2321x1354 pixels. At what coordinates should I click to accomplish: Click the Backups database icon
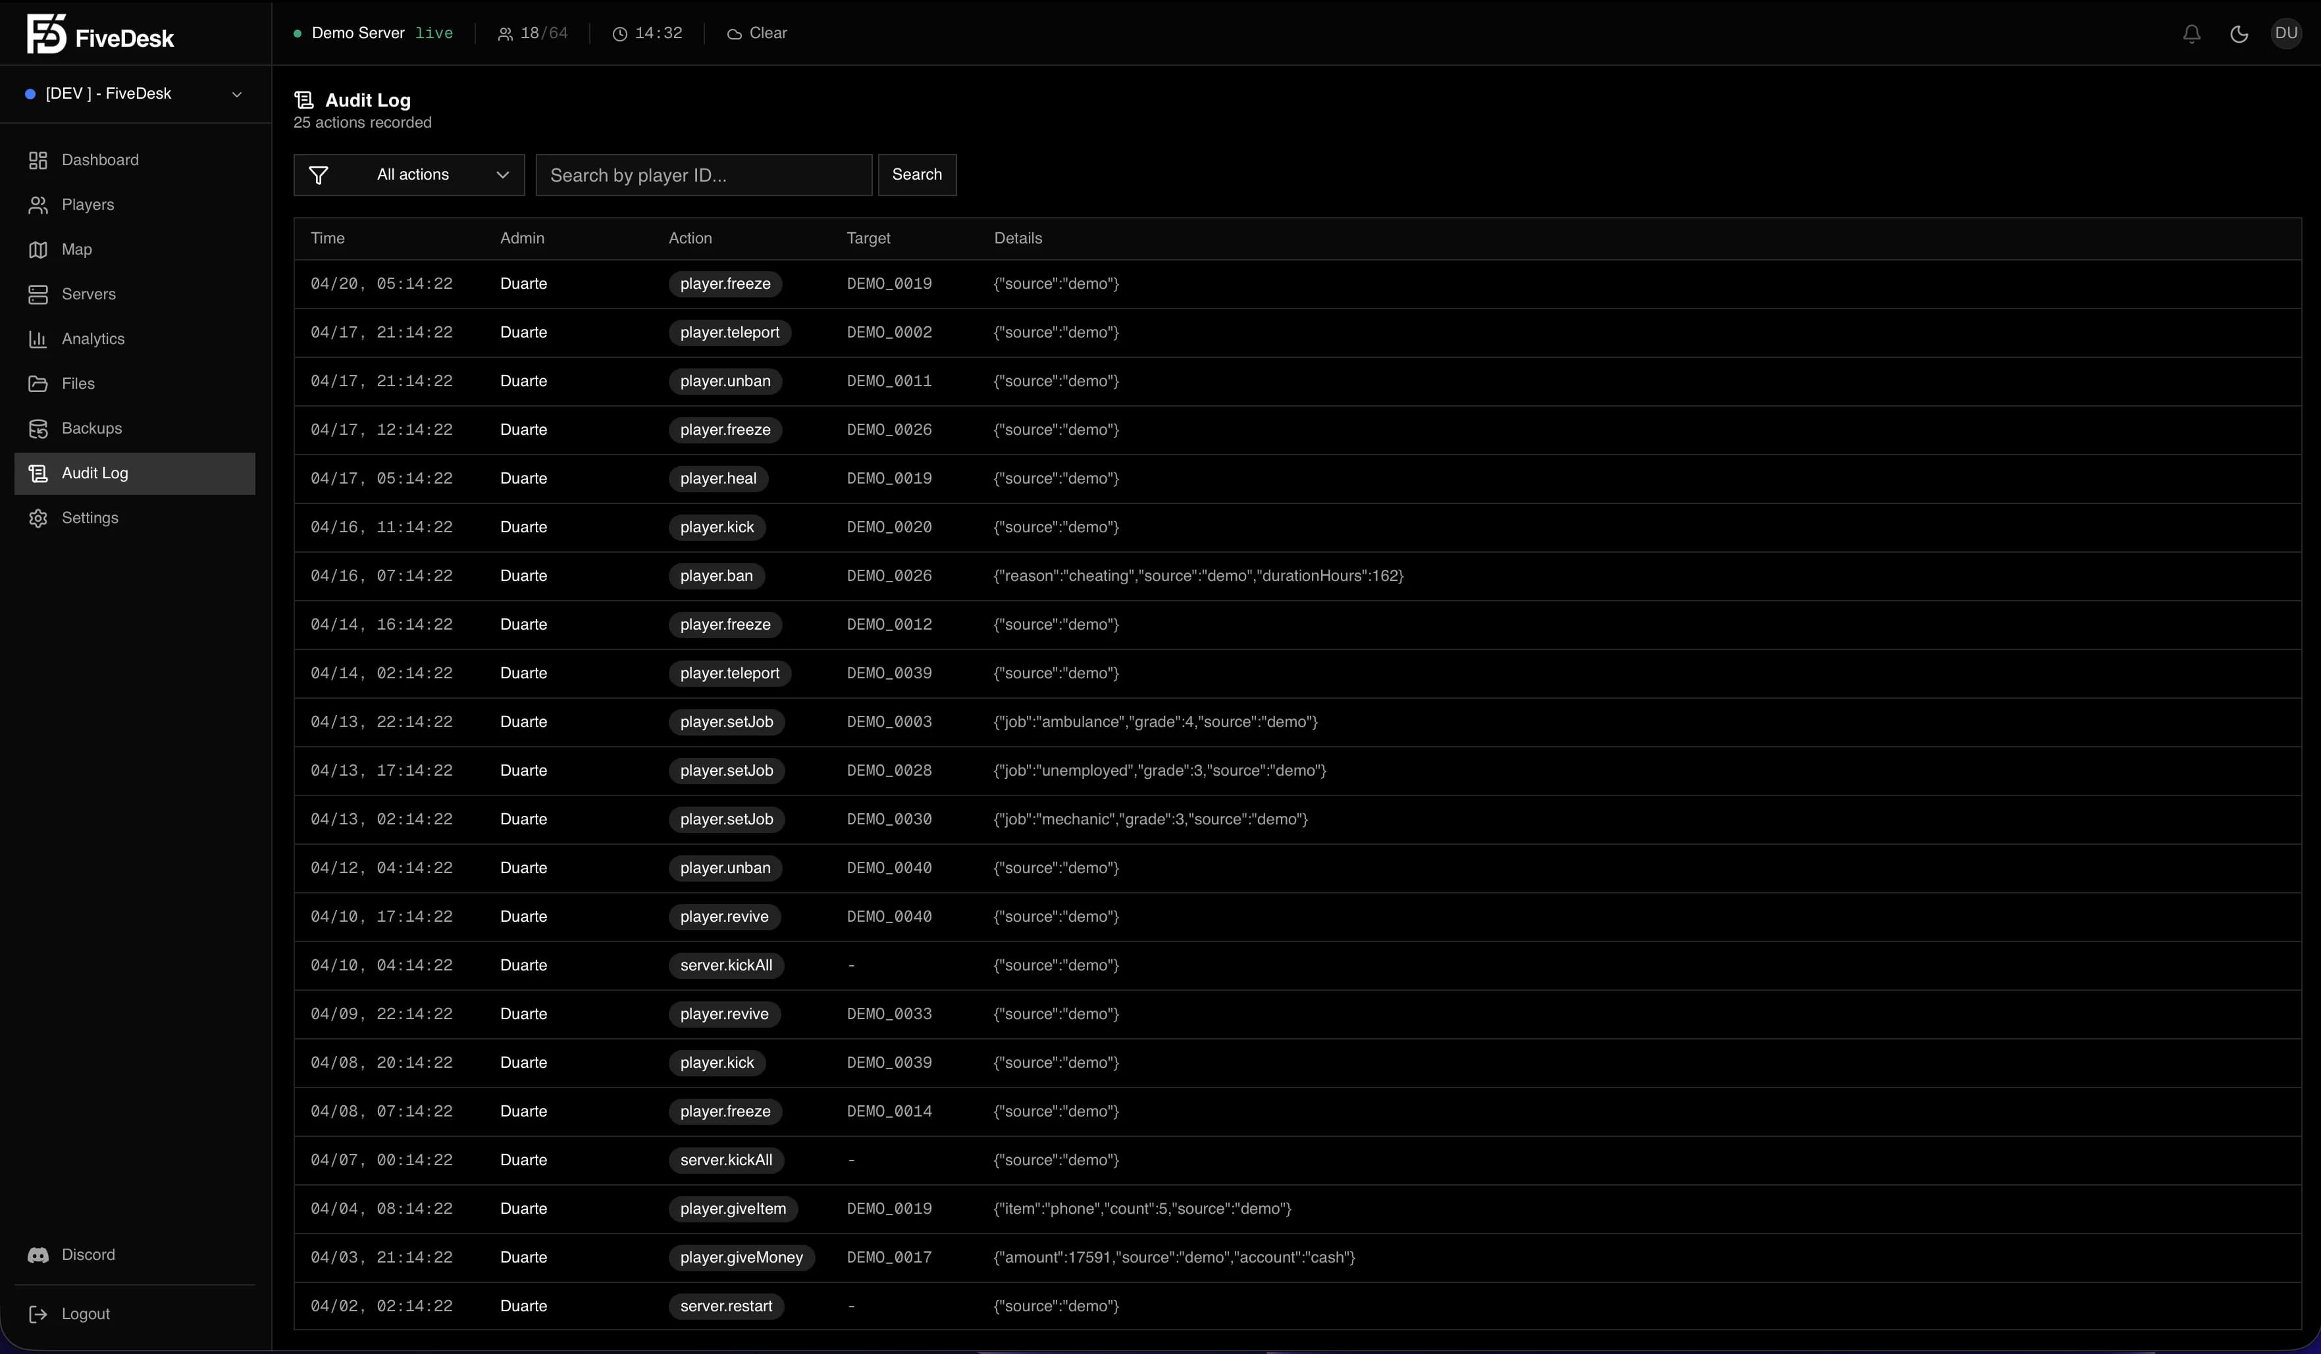tap(38, 429)
